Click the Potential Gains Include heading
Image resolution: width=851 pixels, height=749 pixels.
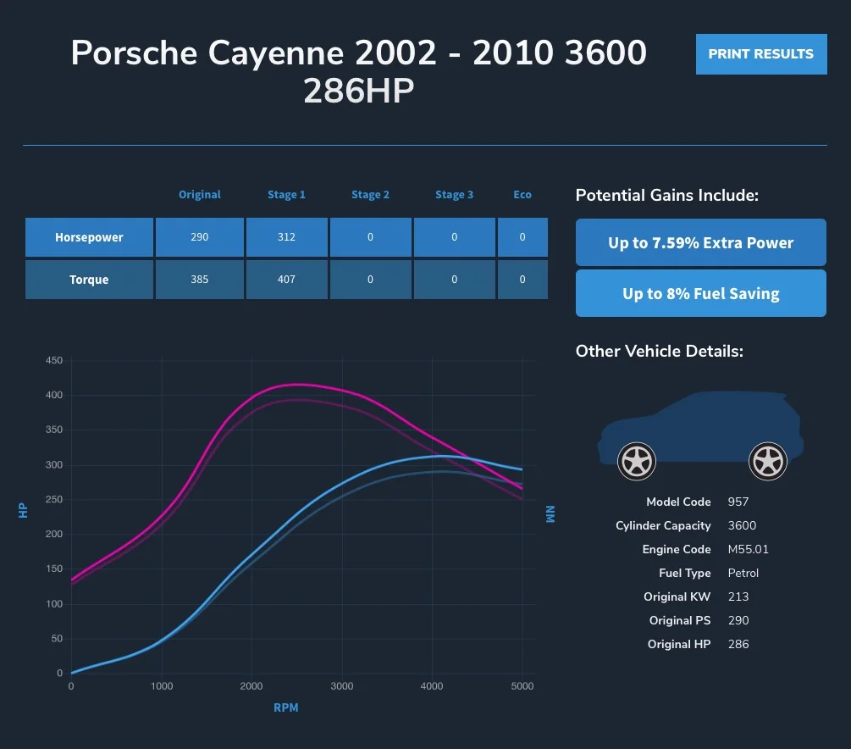click(667, 195)
